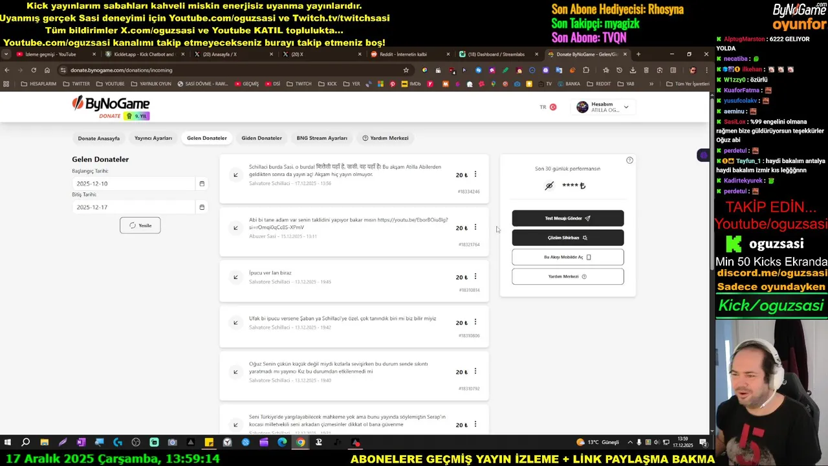828x466 pixels.
Task: Click the ByNoGame Donate logo
Action: click(111, 107)
